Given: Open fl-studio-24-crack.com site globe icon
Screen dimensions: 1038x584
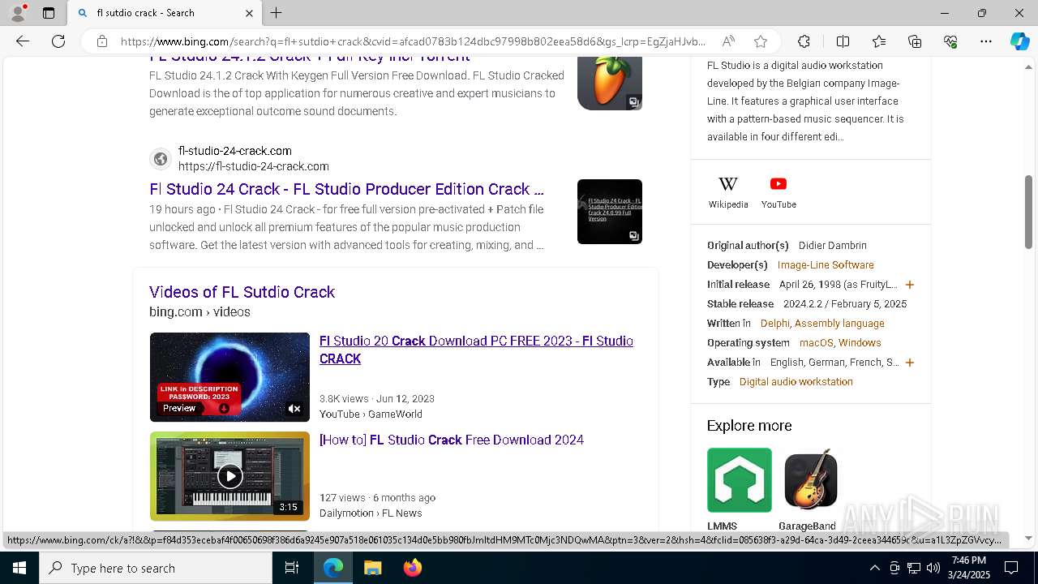Looking at the screenshot, I should (x=161, y=159).
